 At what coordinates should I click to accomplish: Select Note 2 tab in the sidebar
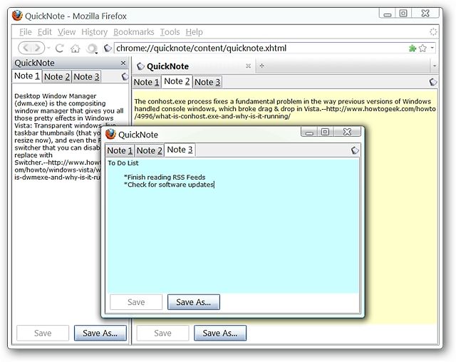[x=57, y=77]
